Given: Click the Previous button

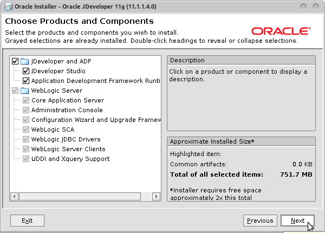Looking at the screenshot, I should coord(260,221).
